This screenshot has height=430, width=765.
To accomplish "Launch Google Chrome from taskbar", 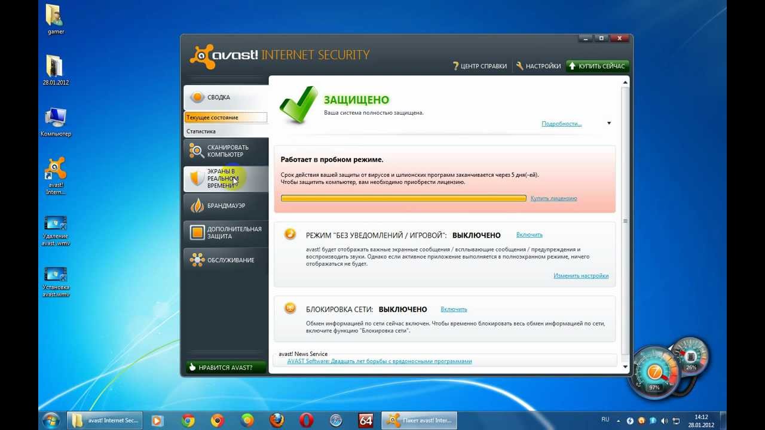I will (188, 420).
